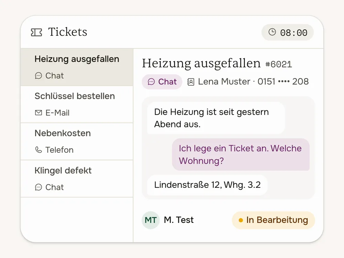This screenshot has width=344, height=258.
Task: Open the Schlüssel bestellen ticket
Action: [x=77, y=105]
